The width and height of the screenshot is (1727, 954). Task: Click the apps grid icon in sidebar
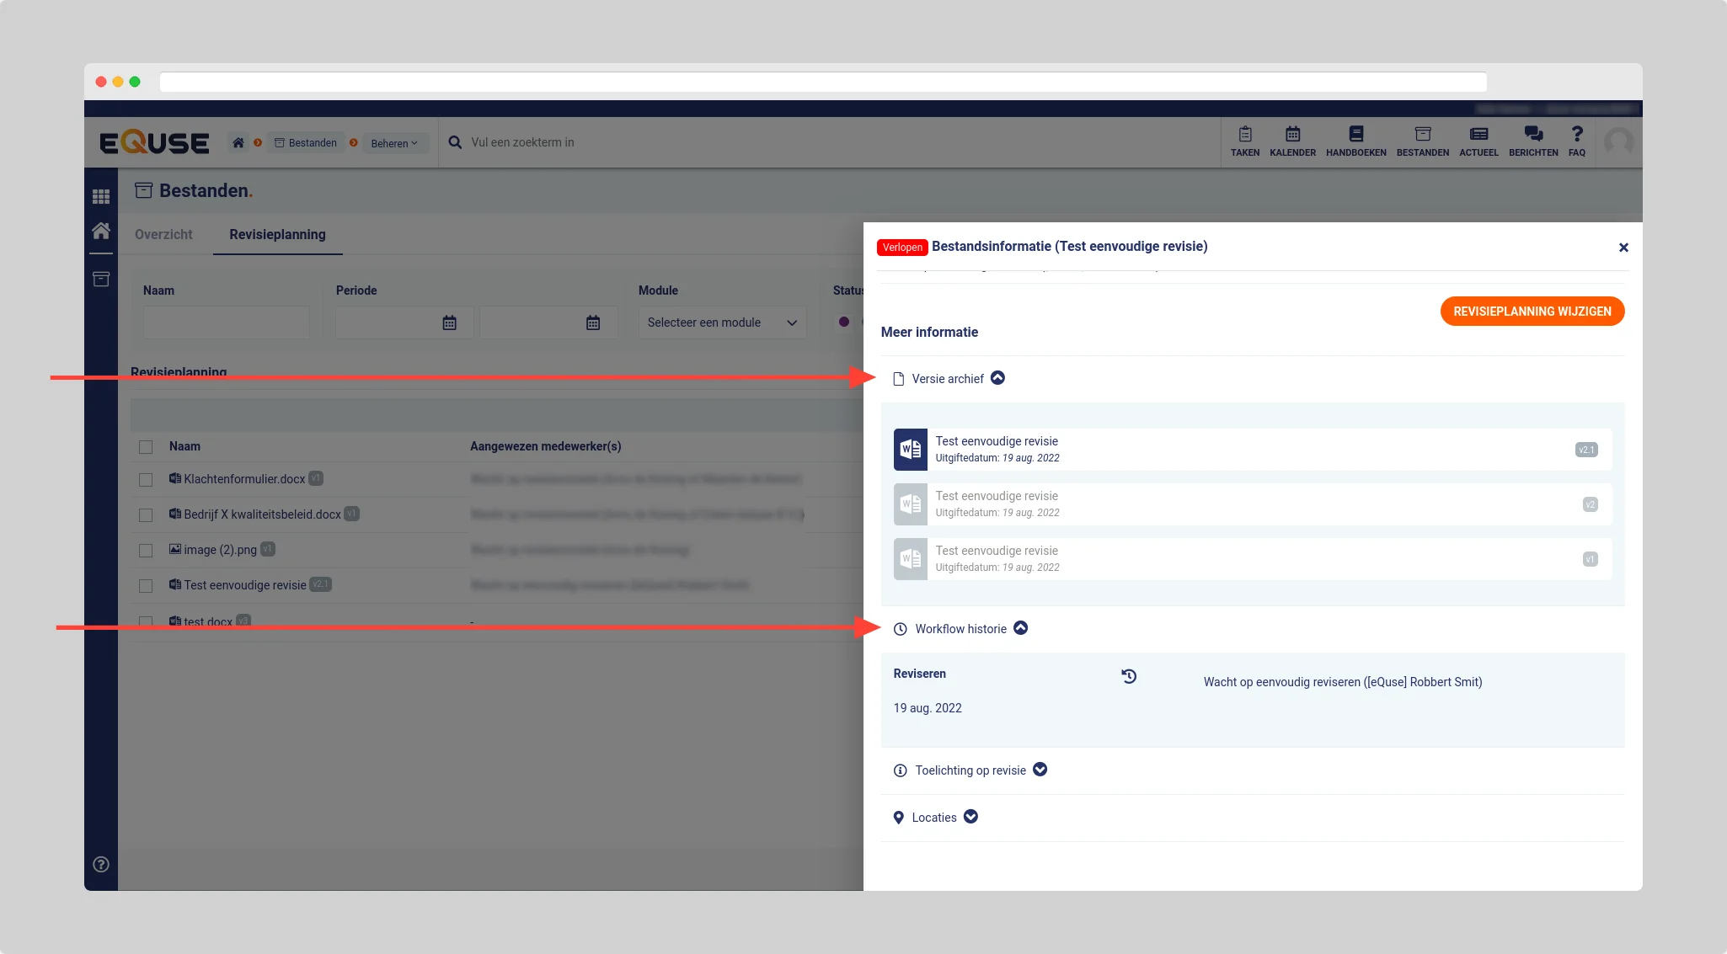101,196
